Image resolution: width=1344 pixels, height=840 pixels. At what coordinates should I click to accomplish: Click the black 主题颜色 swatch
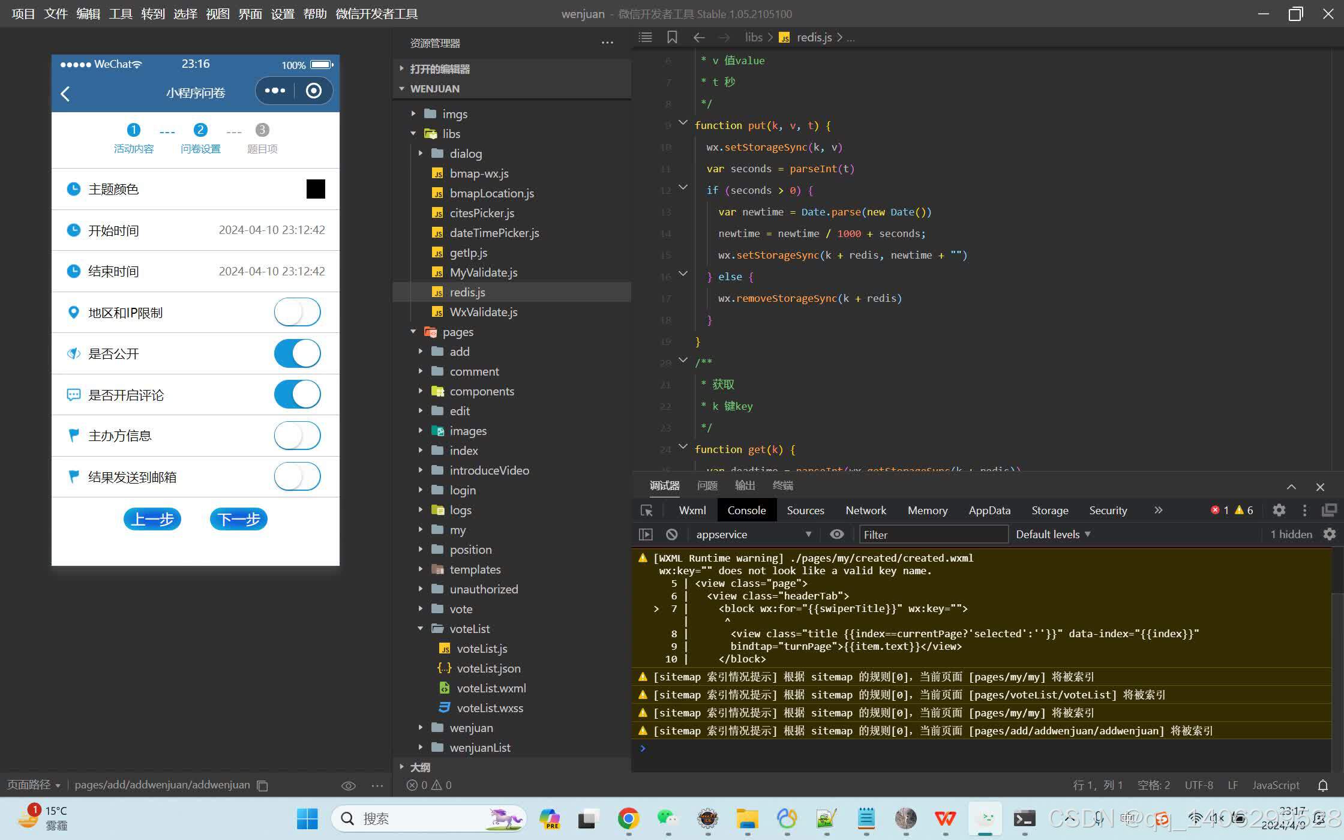coord(316,189)
